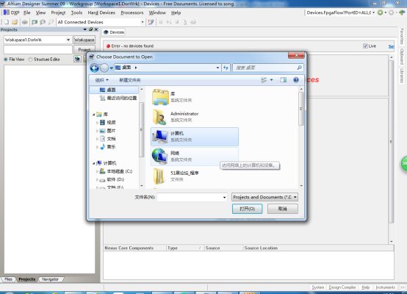Open the Workspace1.DsnWrk workspace dropdown

68,40
